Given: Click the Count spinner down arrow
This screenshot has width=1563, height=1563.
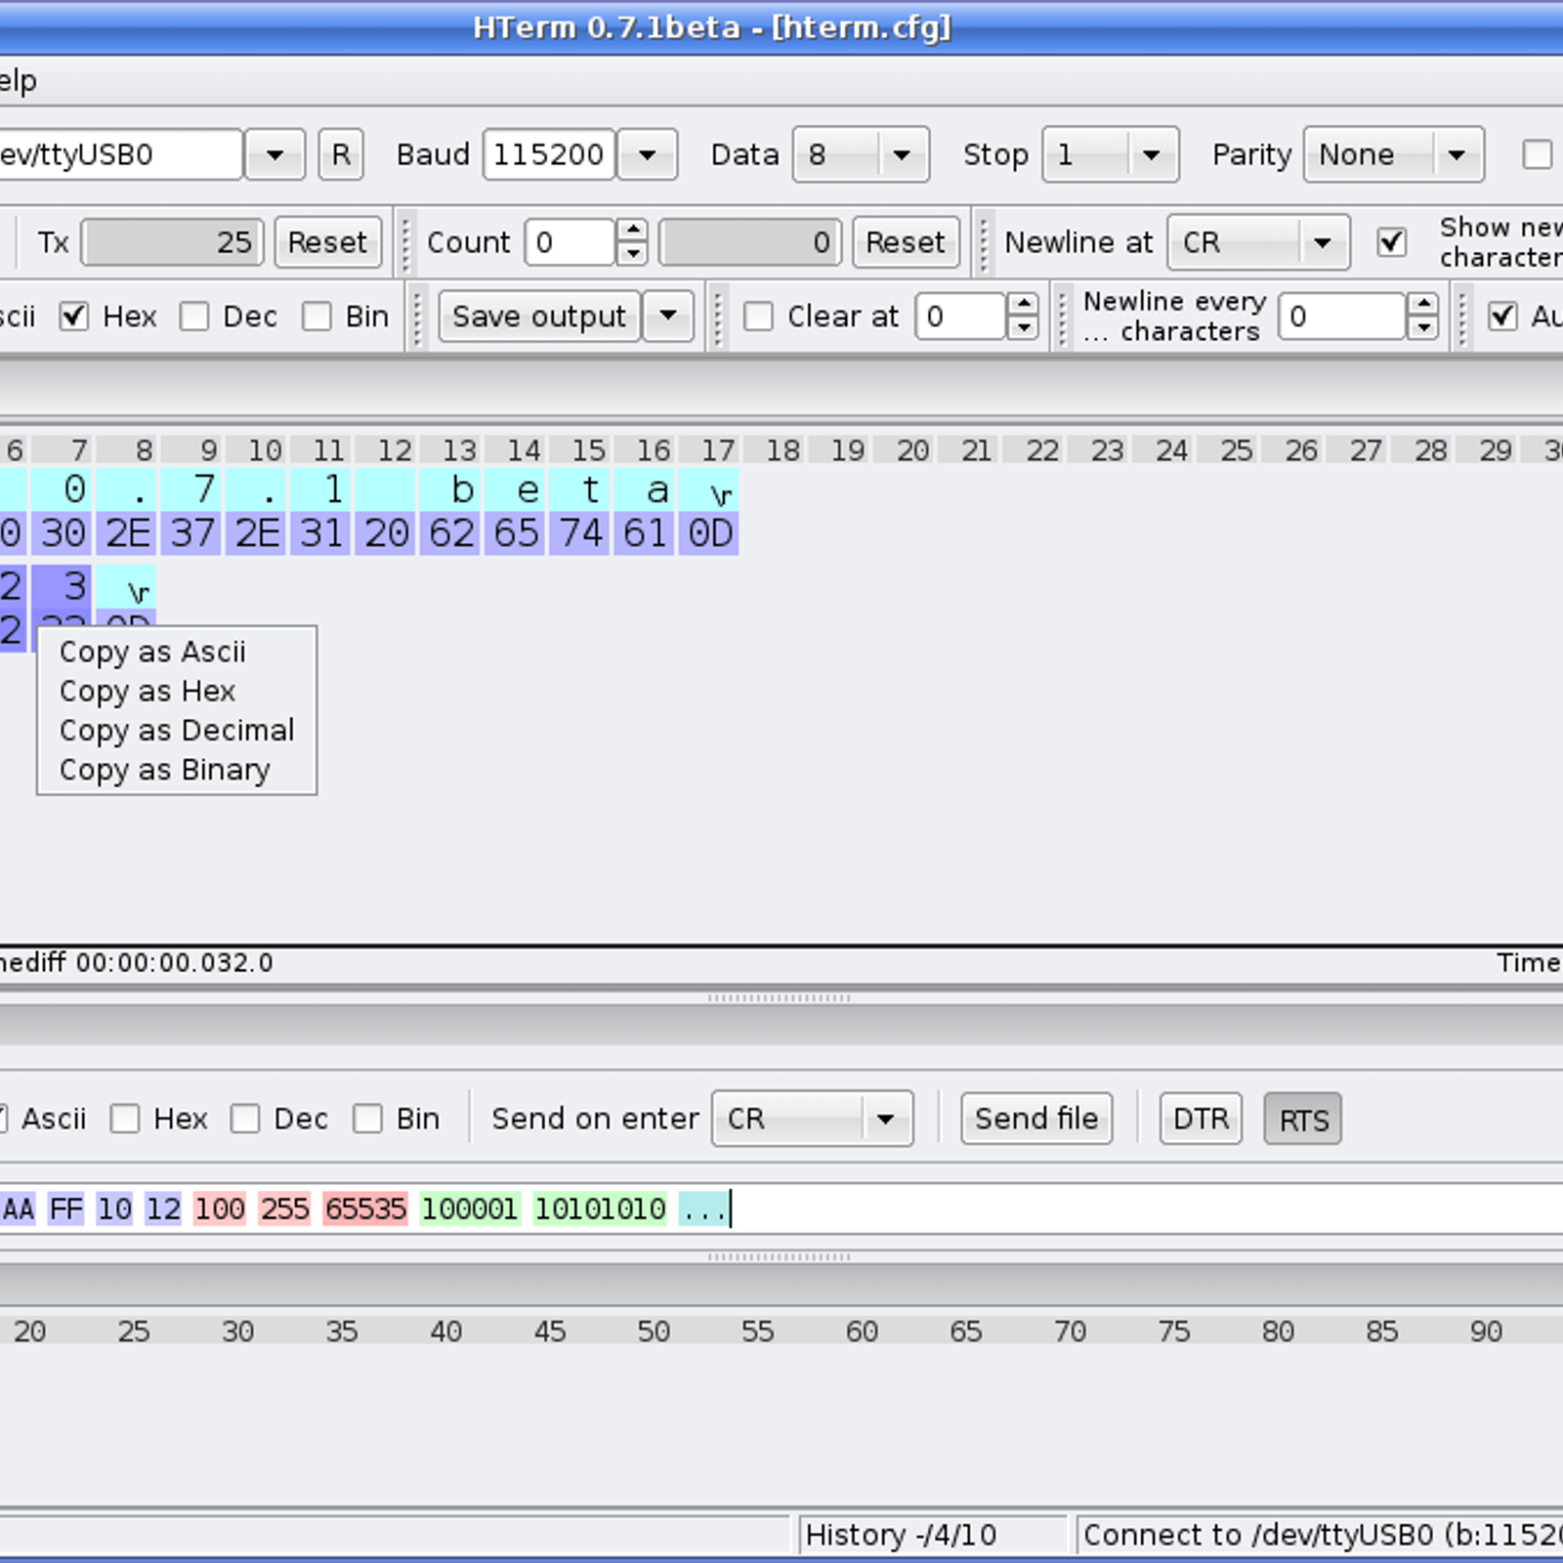Looking at the screenshot, I should (633, 253).
